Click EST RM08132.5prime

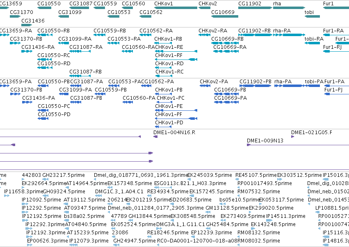(259, 233)
